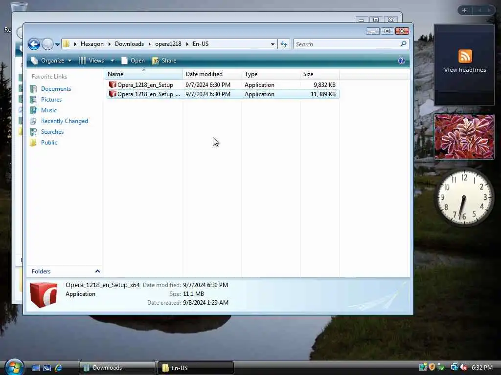This screenshot has width=501, height=375.
Task: Click the folder icon in address bar
Action: pyautogui.click(x=66, y=43)
